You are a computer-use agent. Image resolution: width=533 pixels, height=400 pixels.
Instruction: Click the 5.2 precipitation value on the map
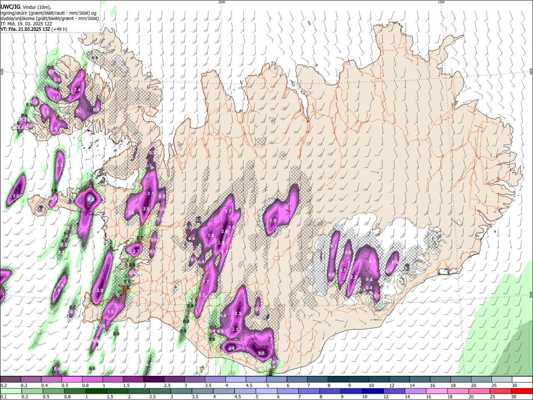coord(91,200)
